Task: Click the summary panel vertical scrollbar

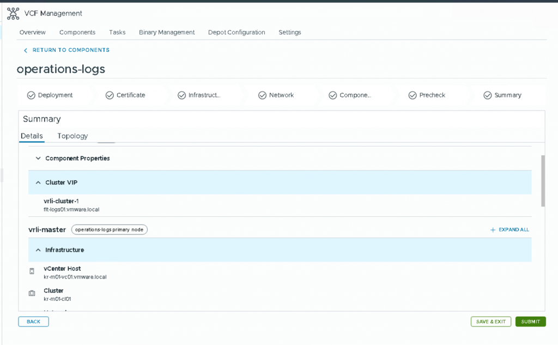Action: pyautogui.click(x=543, y=180)
